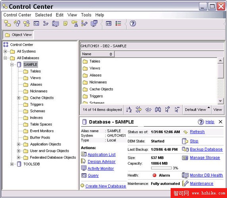Expand the TOOLSDB database node
Image resolution: width=227 pixels, height=198 pixels.
tap(12, 164)
